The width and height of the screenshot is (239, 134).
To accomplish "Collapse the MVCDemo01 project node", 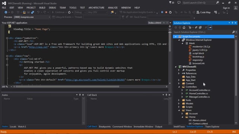I will click(176, 67).
